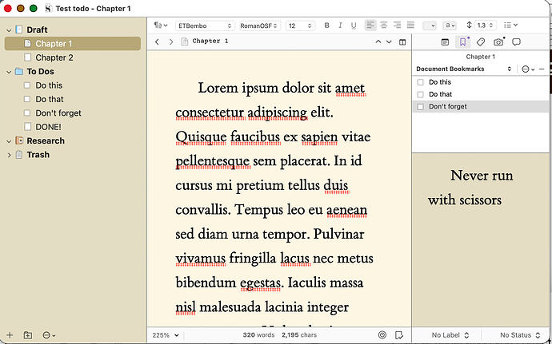The height and width of the screenshot is (344, 552).
Task: Click the Chapter 1 title in editor header
Action: (210, 42)
